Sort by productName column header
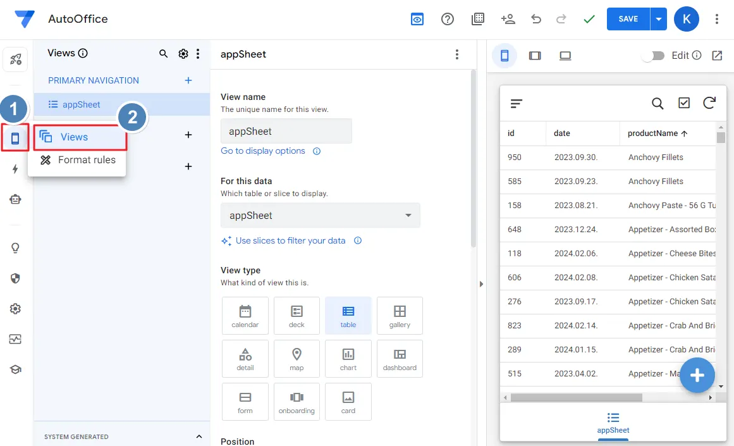734x446 pixels. pyautogui.click(x=658, y=133)
